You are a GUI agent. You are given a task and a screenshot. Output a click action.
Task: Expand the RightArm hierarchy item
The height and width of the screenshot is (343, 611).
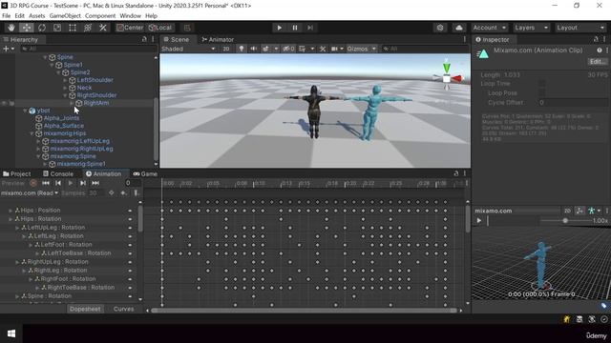point(72,103)
